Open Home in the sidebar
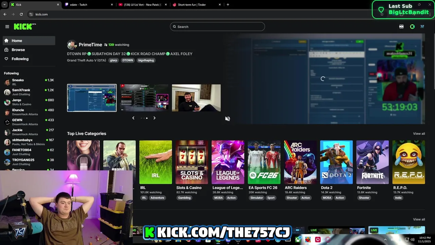The width and height of the screenshot is (435, 245). pyautogui.click(x=29, y=40)
